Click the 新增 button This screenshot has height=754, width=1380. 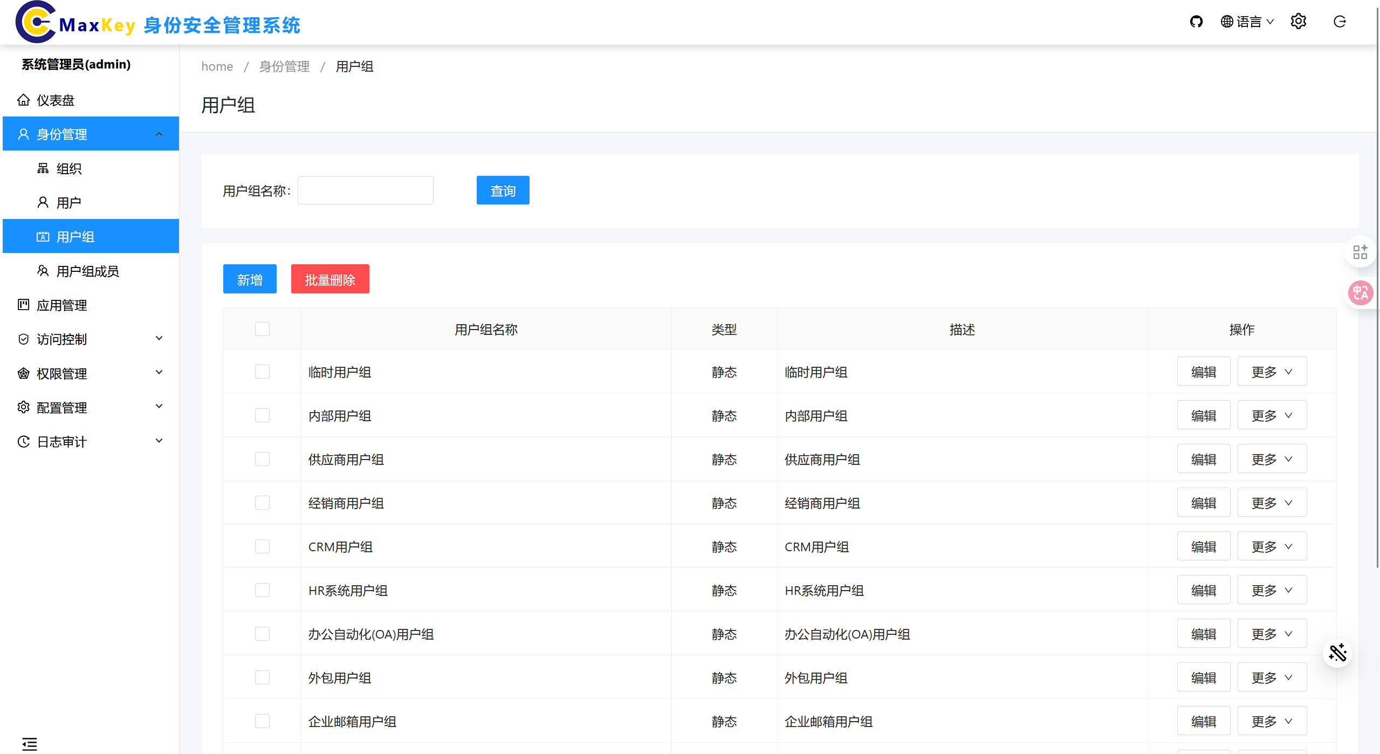coord(250,279)
